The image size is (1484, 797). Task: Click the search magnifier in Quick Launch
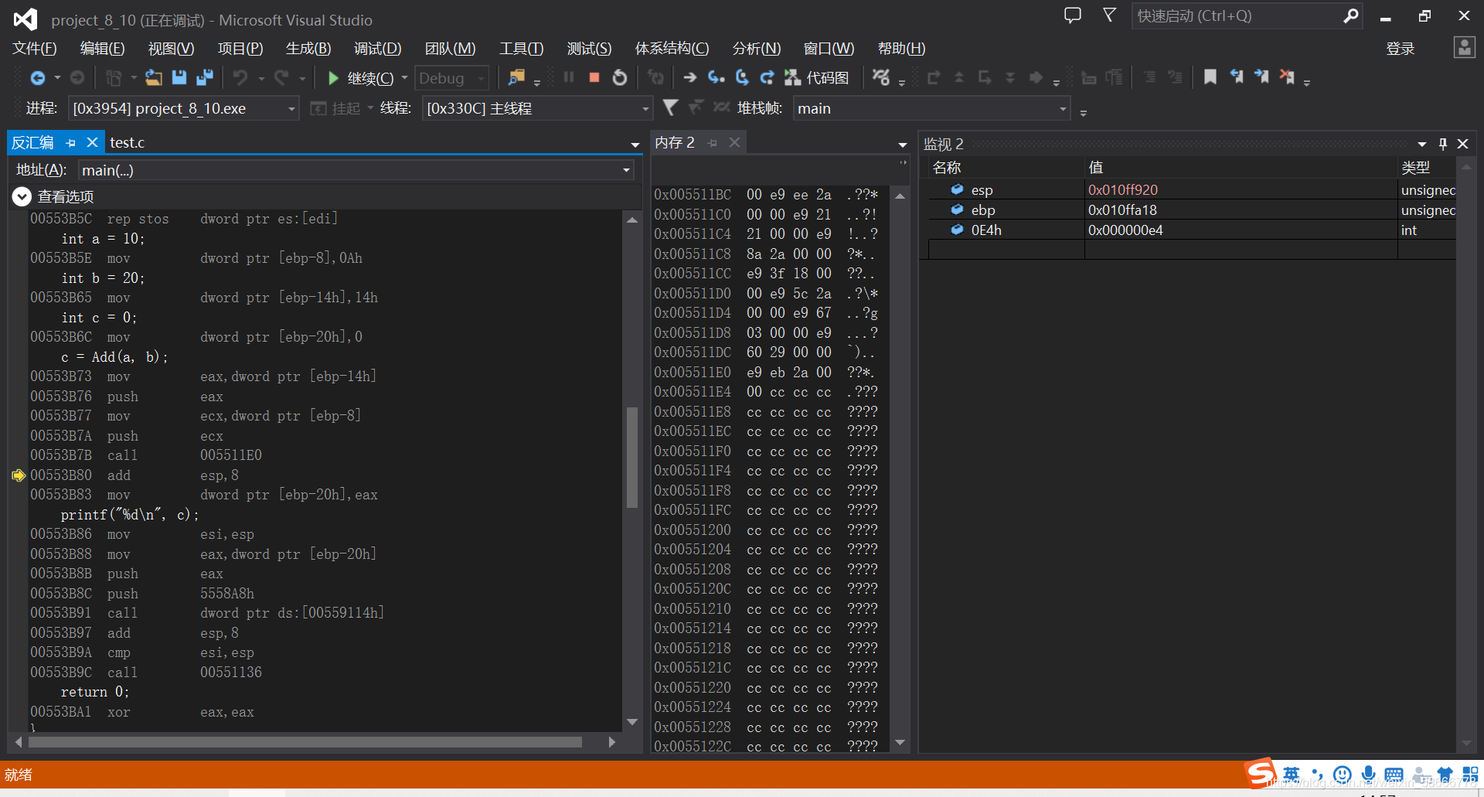(x=1350, y=16)
